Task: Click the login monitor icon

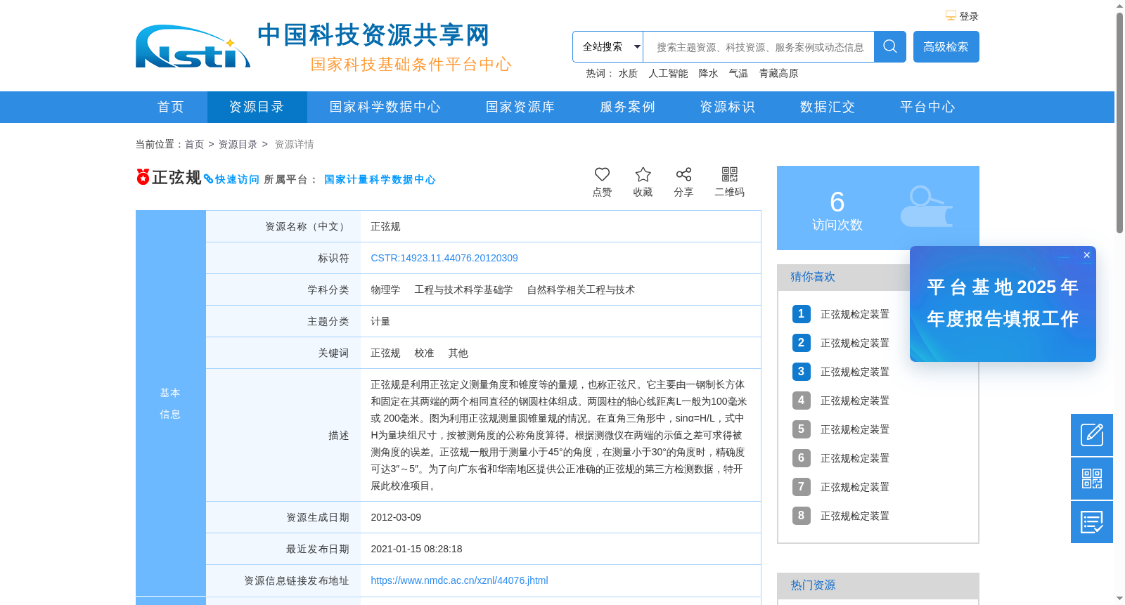Action: [x=951, y=15]
